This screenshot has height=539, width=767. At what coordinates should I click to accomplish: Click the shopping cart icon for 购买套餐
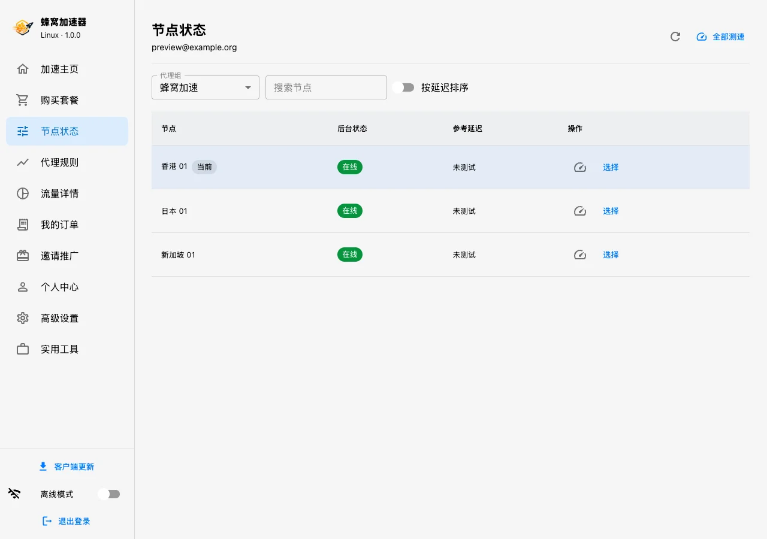[23, 100]
